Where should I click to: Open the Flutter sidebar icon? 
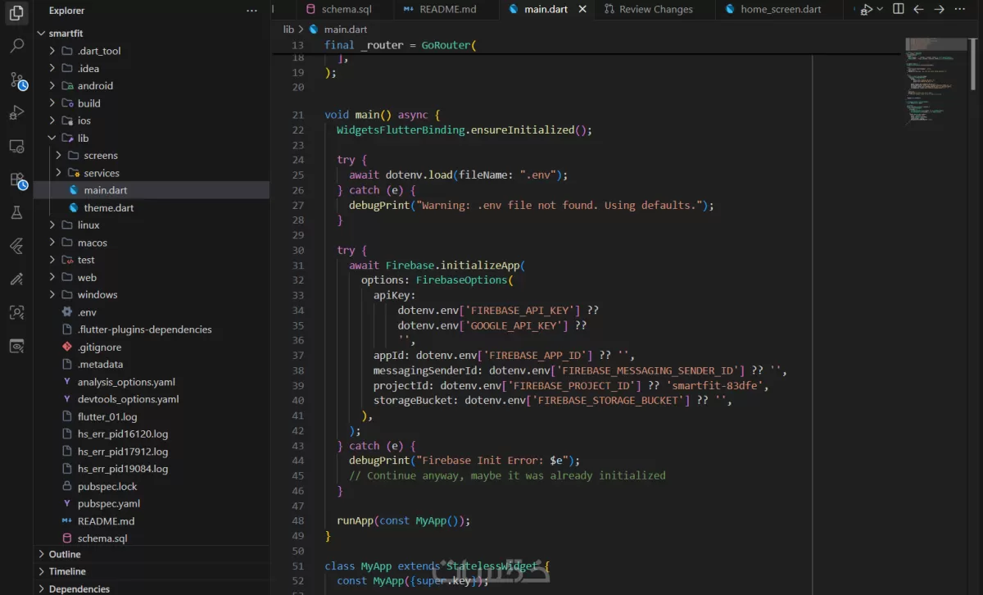pyautogui.click(x=16, y=246)
